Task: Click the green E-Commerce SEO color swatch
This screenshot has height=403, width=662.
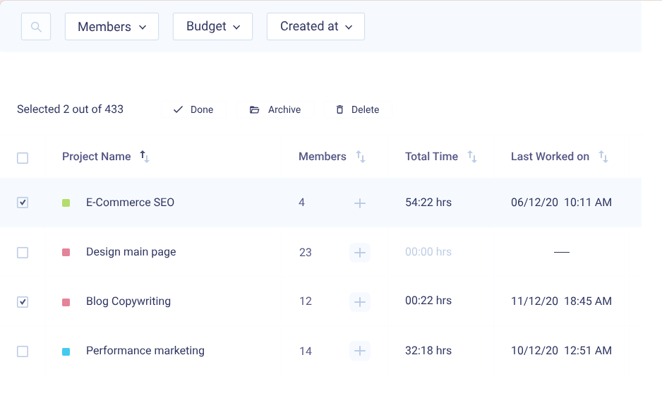Action: click(66, 203)
